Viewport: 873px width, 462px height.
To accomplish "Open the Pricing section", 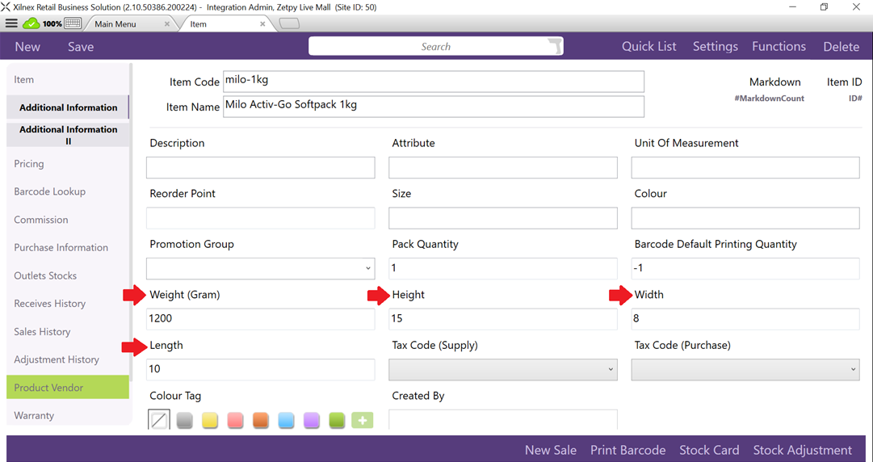I will coord(29,164).
